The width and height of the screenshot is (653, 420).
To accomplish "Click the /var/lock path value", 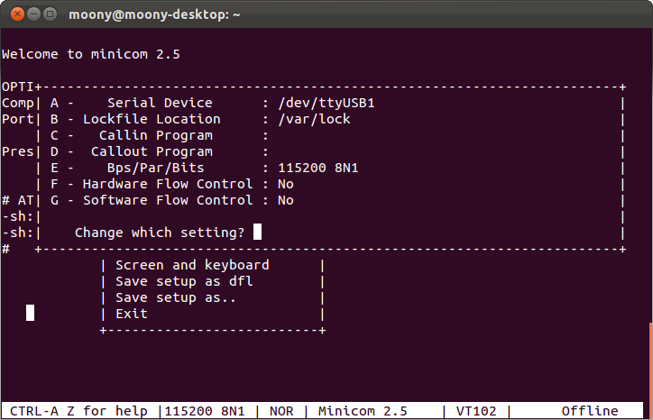I will tap(314, 119).
